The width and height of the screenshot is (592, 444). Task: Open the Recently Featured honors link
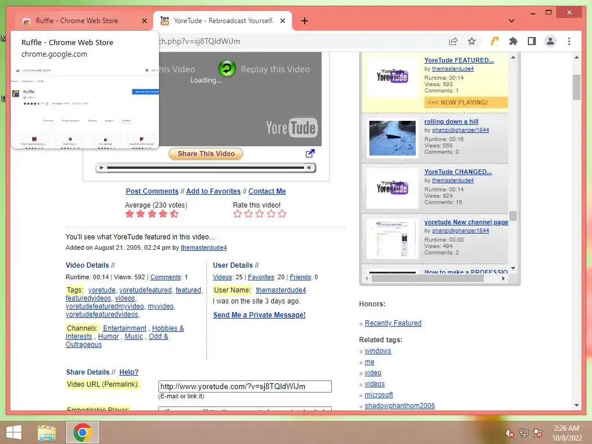[393, 323]
